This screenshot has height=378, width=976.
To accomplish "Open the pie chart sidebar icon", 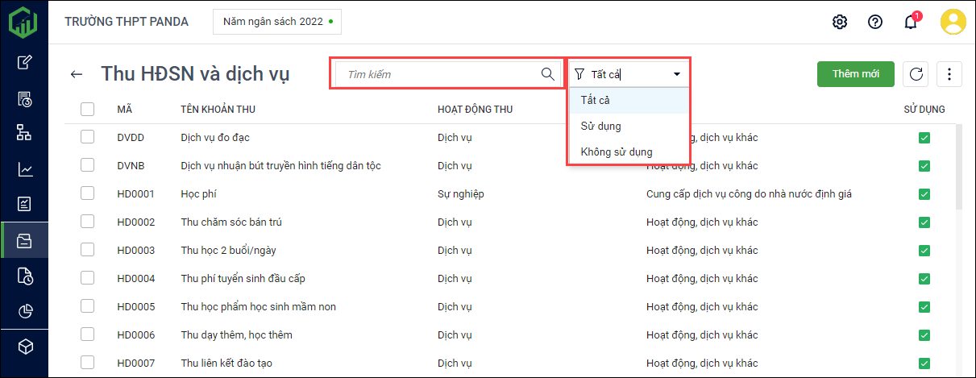I will pyautogui.click(x=25, y=311).
